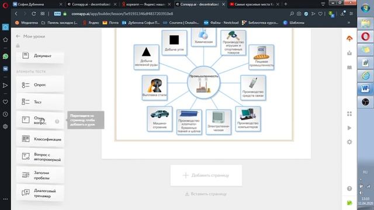
Task: Open Opera from Windows taskbar
Action: [365, 37]
